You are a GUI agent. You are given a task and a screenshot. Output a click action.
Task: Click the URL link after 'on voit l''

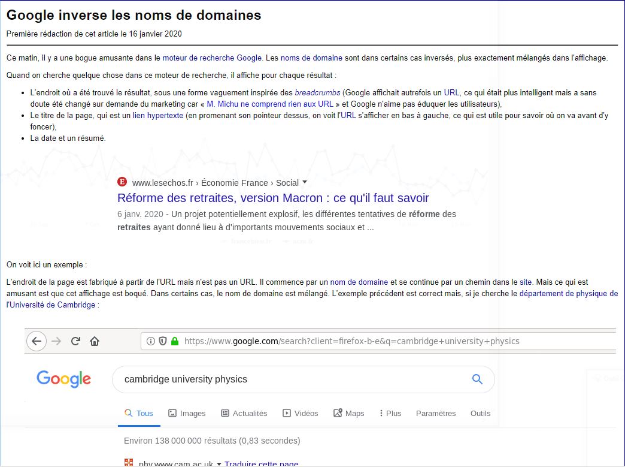click(x=348, y=116)
